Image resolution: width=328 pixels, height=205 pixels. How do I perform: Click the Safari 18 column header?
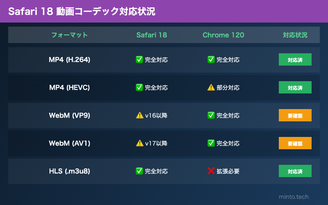coord(152,35)
